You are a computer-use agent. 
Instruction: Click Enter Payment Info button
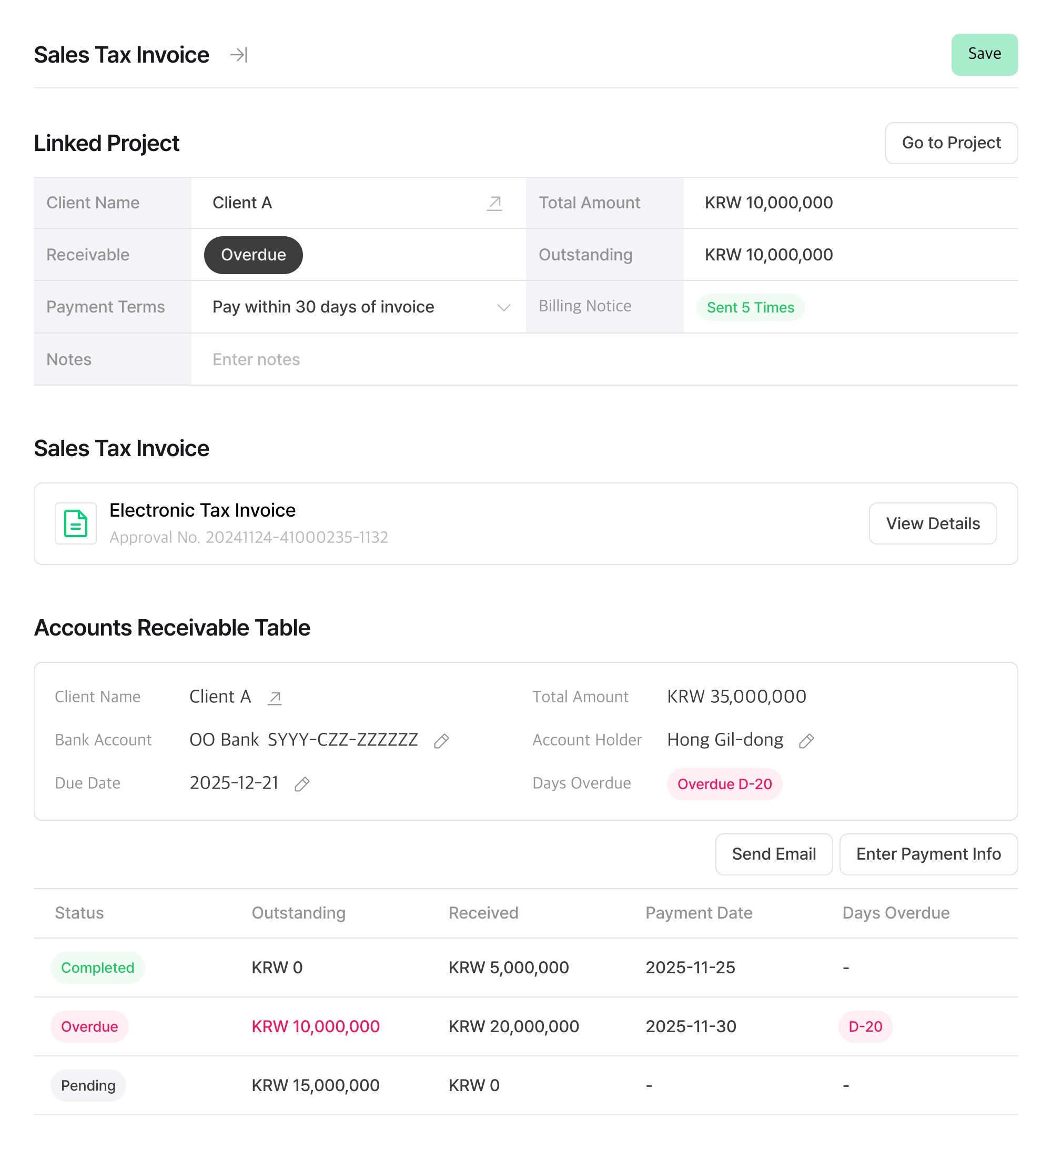click(928, 854)
